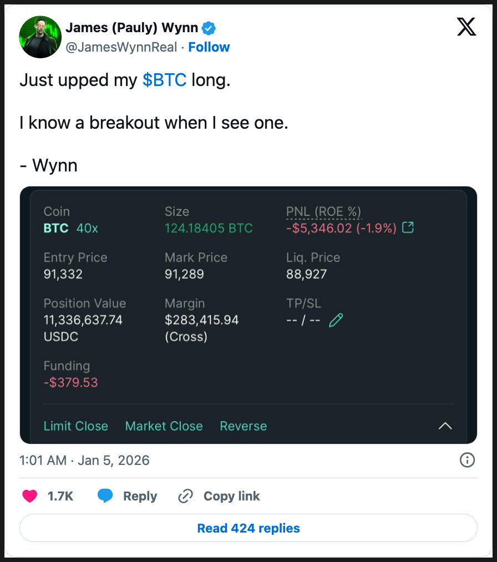
Task: Click the PNL share export icon
Action: [x=408, y=227]
